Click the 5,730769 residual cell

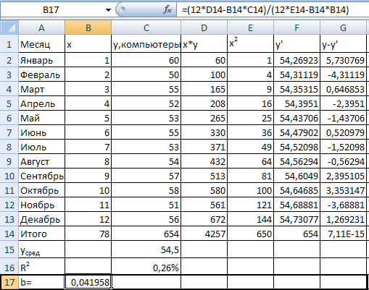tap(343, 60)
